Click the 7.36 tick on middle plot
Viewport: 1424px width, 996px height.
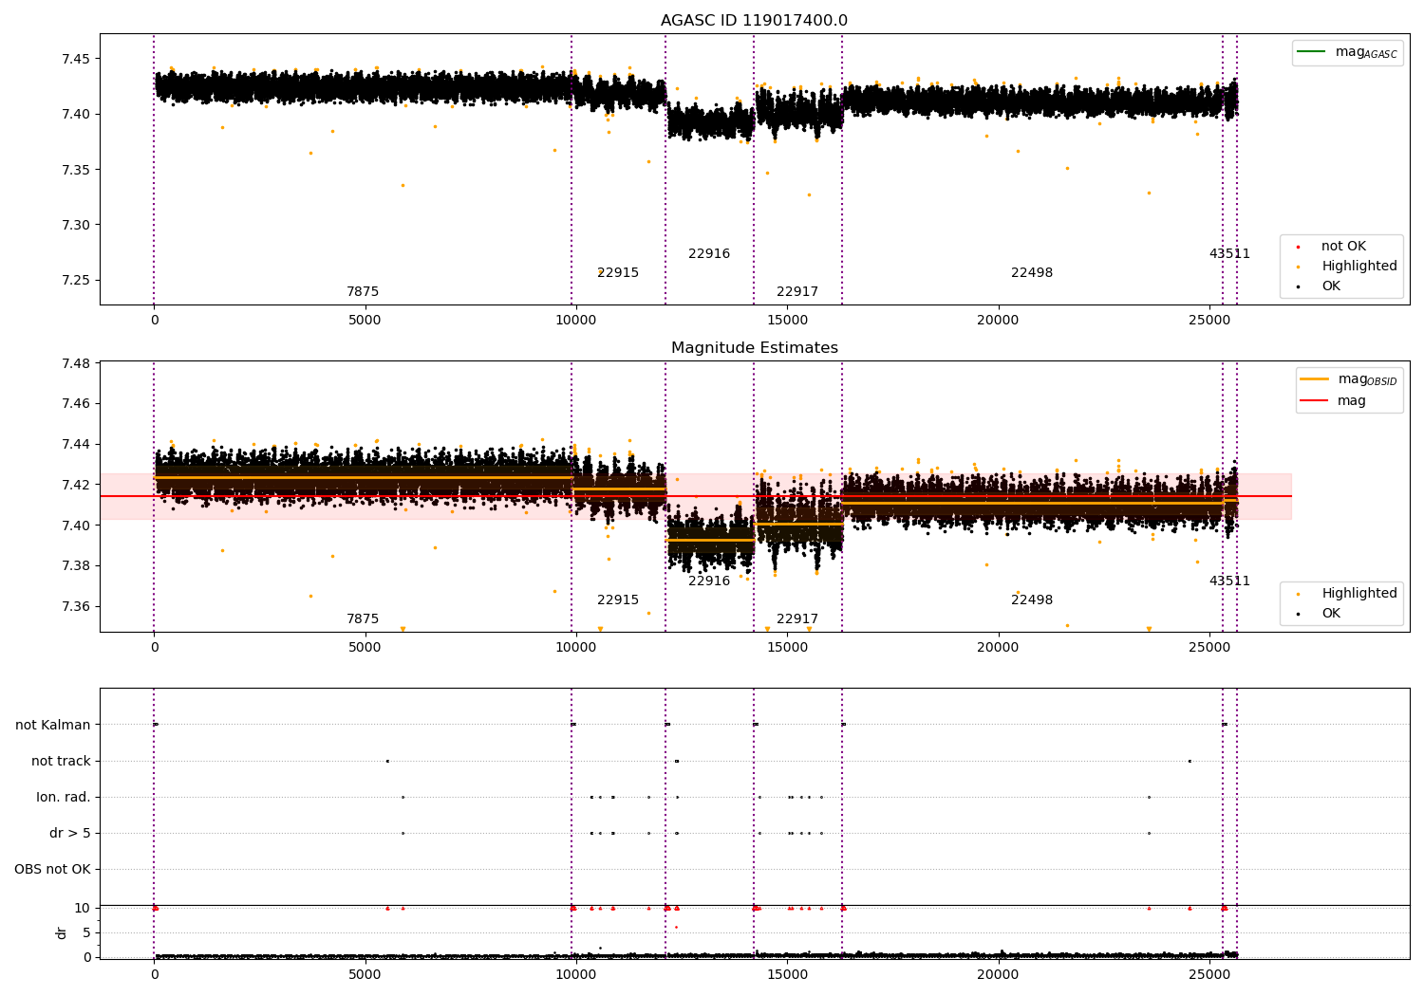(x=77, y=607)
